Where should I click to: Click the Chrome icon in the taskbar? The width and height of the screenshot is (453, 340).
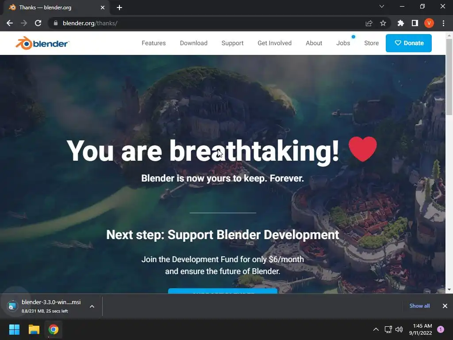54,329
